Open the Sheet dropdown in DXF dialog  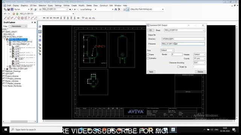[x=204, y=30]
